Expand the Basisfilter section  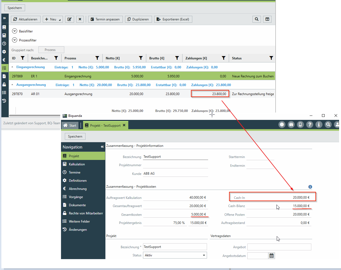[15, 31]
